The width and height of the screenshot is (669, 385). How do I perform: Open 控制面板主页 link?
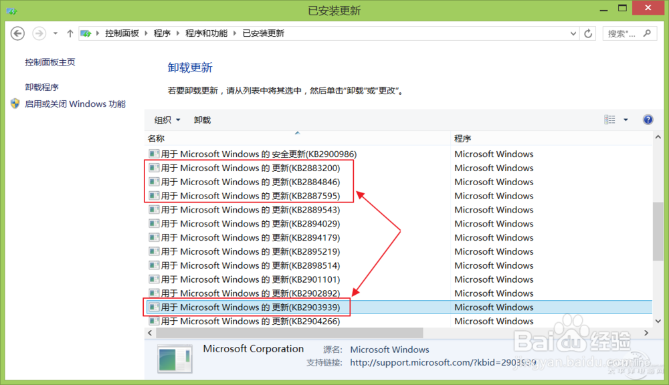tap(50, 62)
